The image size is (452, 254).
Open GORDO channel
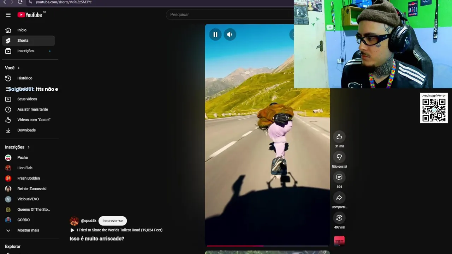point(29,220)
